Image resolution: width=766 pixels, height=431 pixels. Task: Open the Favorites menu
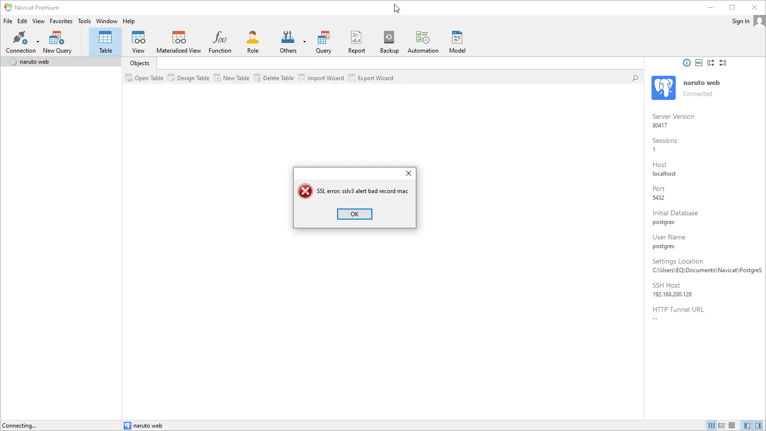(61, 21)
